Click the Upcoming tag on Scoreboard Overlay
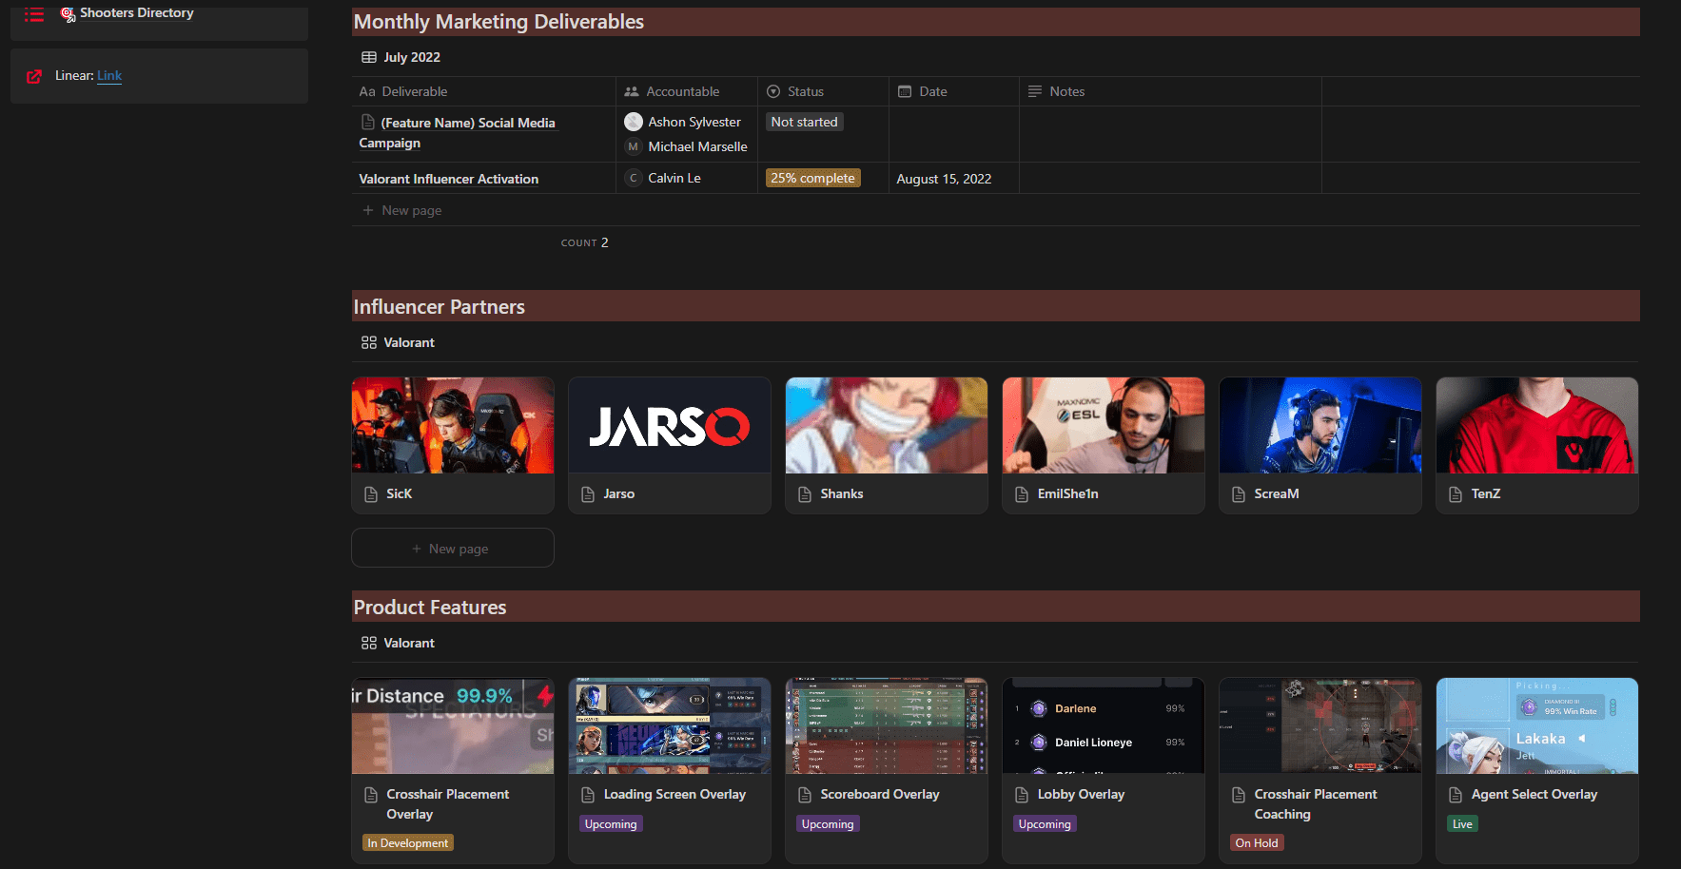Image resolution: width=1681 pixels, height=869 pixels. click(x=828, y=824)
